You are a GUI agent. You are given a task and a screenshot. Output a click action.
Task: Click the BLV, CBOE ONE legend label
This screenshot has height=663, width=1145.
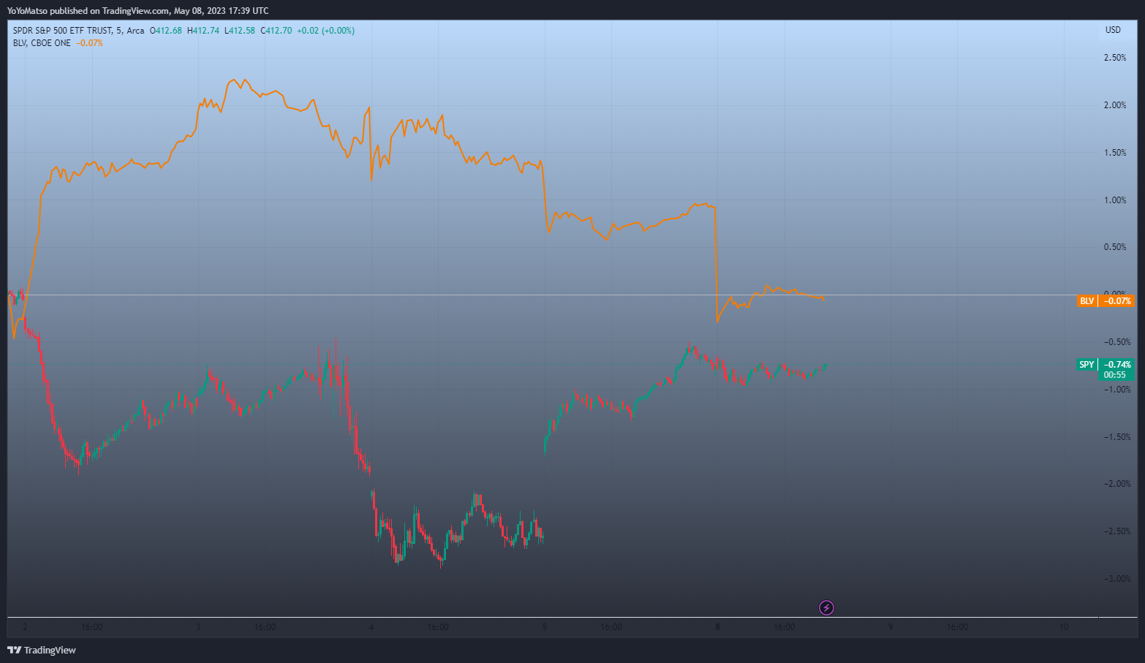(x=42, y=43)
